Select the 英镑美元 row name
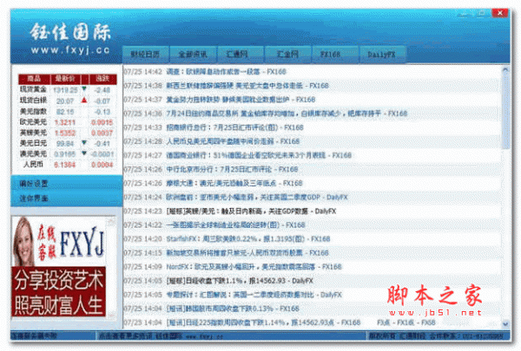Viewport: 521px width, 351px height. (33, 133)
